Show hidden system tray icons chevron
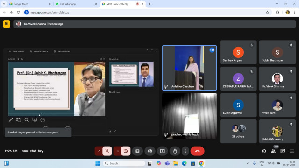 click(x=248, y=163)
